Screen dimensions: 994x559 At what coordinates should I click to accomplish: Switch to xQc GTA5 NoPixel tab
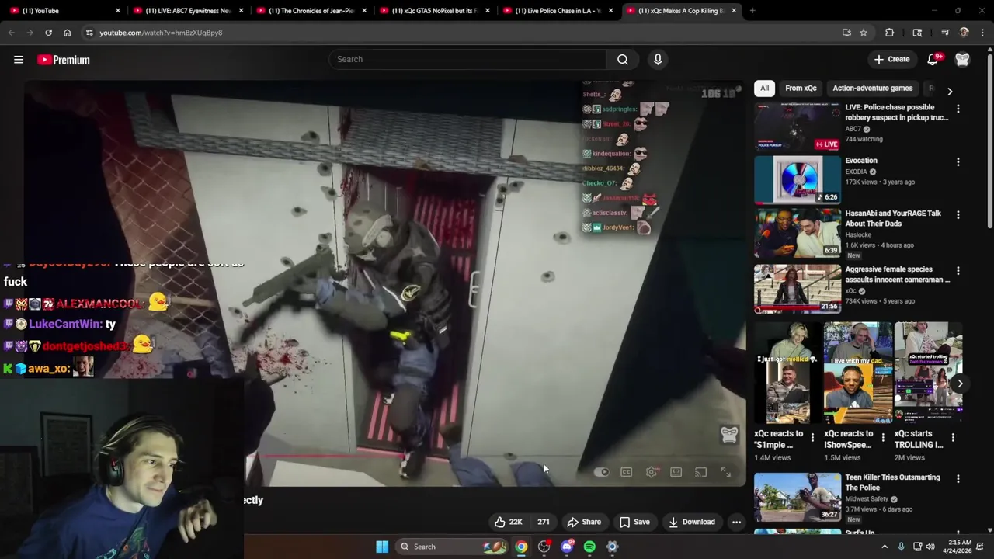[x=435, y=11]
